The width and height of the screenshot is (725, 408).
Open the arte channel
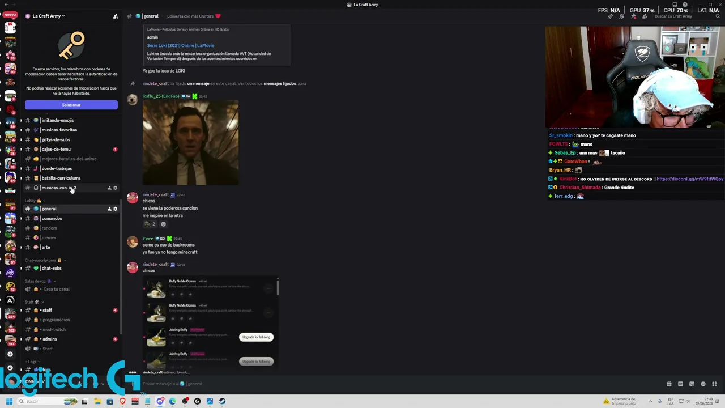71,248
